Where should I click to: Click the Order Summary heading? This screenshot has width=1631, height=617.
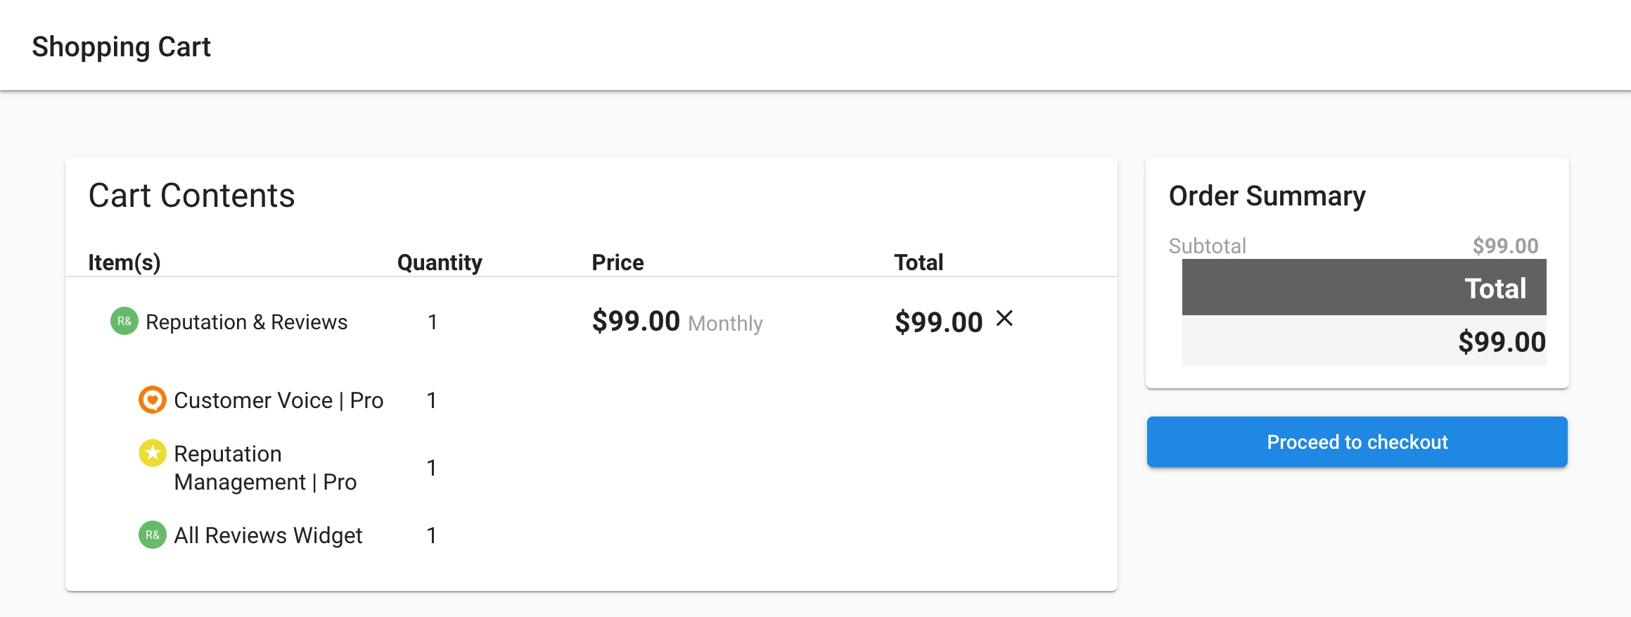point(1267,196)
